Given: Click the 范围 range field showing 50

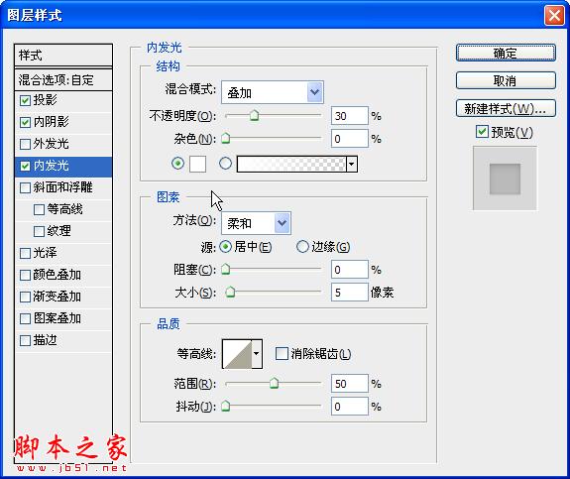Looking at the screenshot, I should coord(350,384).
